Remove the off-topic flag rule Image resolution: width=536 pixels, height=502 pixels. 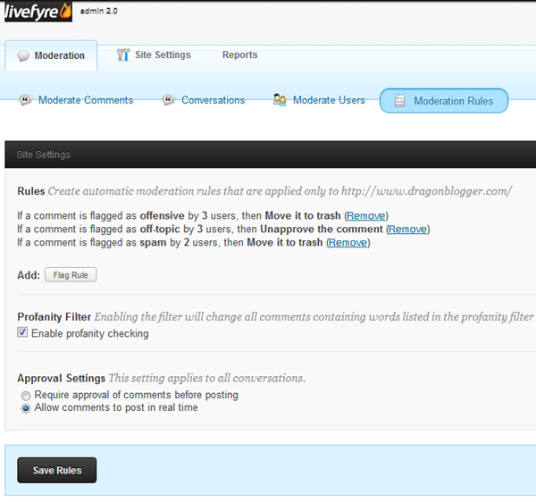pyautogui.click(x=407, y=229)
